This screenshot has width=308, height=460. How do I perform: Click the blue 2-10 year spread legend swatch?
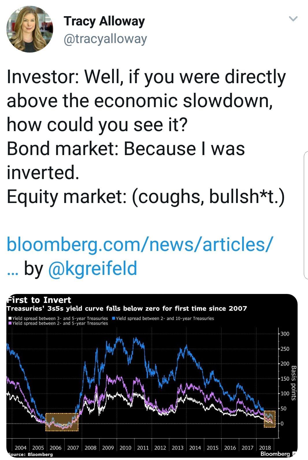pos(114,319)
